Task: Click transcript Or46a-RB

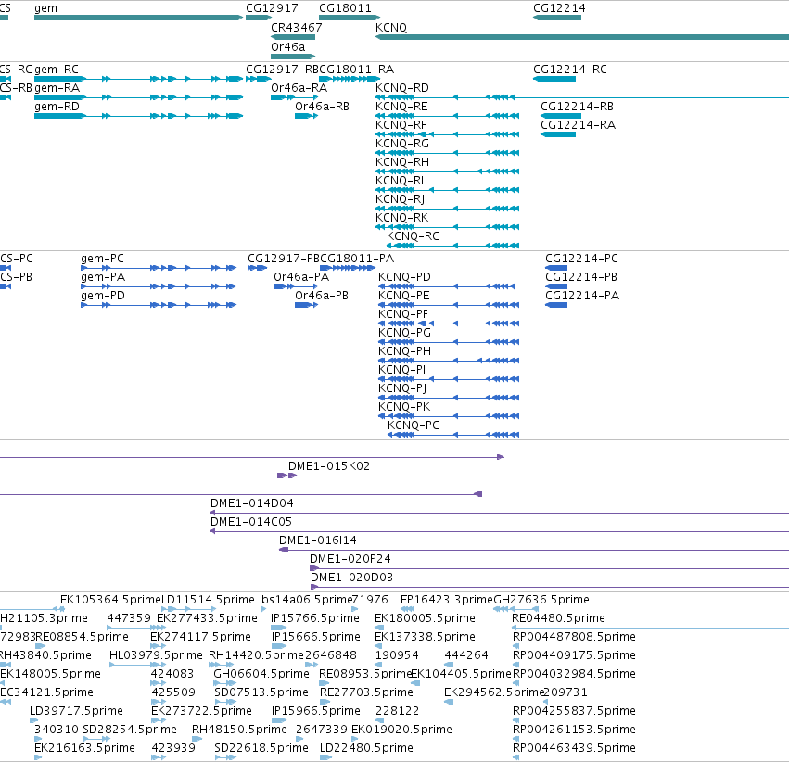Action: pos(307,116)
